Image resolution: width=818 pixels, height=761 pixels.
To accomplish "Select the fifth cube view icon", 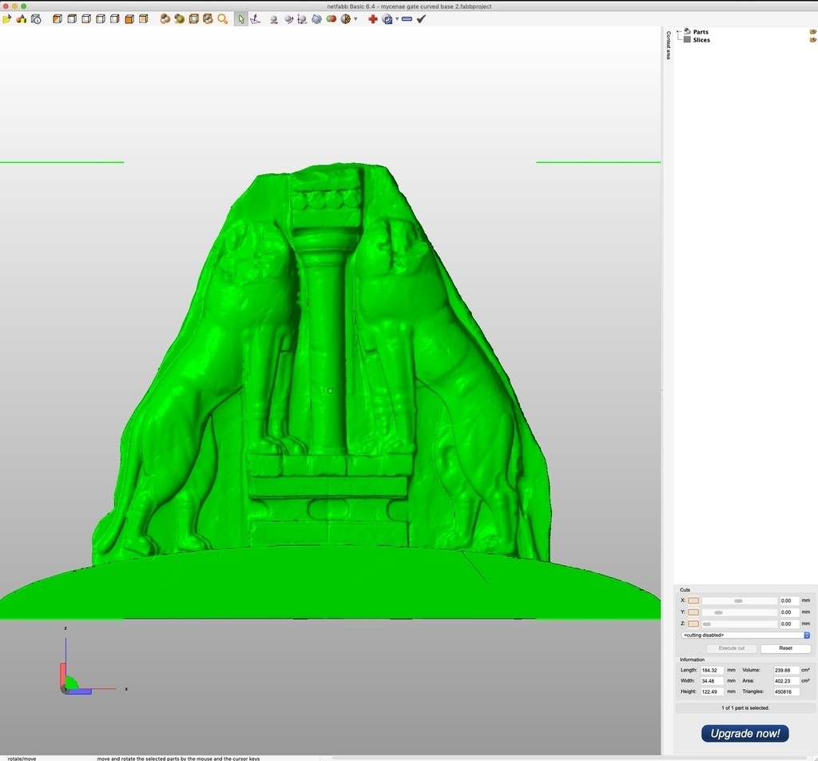I will tap(115, 19).
